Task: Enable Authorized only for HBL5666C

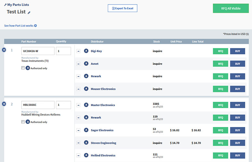Action: [x=23, y=122]
